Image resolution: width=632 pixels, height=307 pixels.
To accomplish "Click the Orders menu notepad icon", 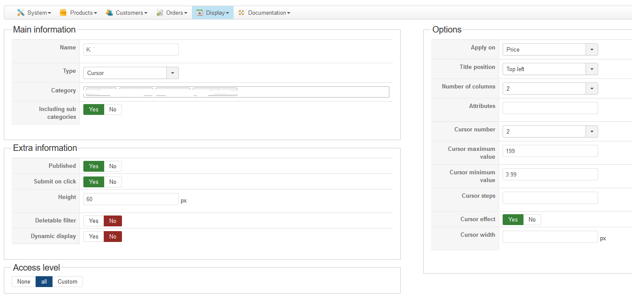I will [x=160, y=13].
